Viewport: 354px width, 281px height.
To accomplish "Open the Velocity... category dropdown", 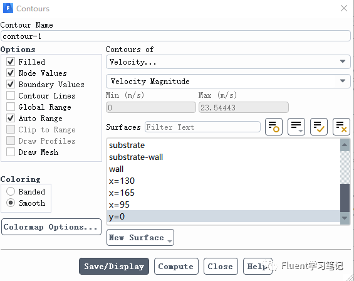I will (x=228, y=61).
